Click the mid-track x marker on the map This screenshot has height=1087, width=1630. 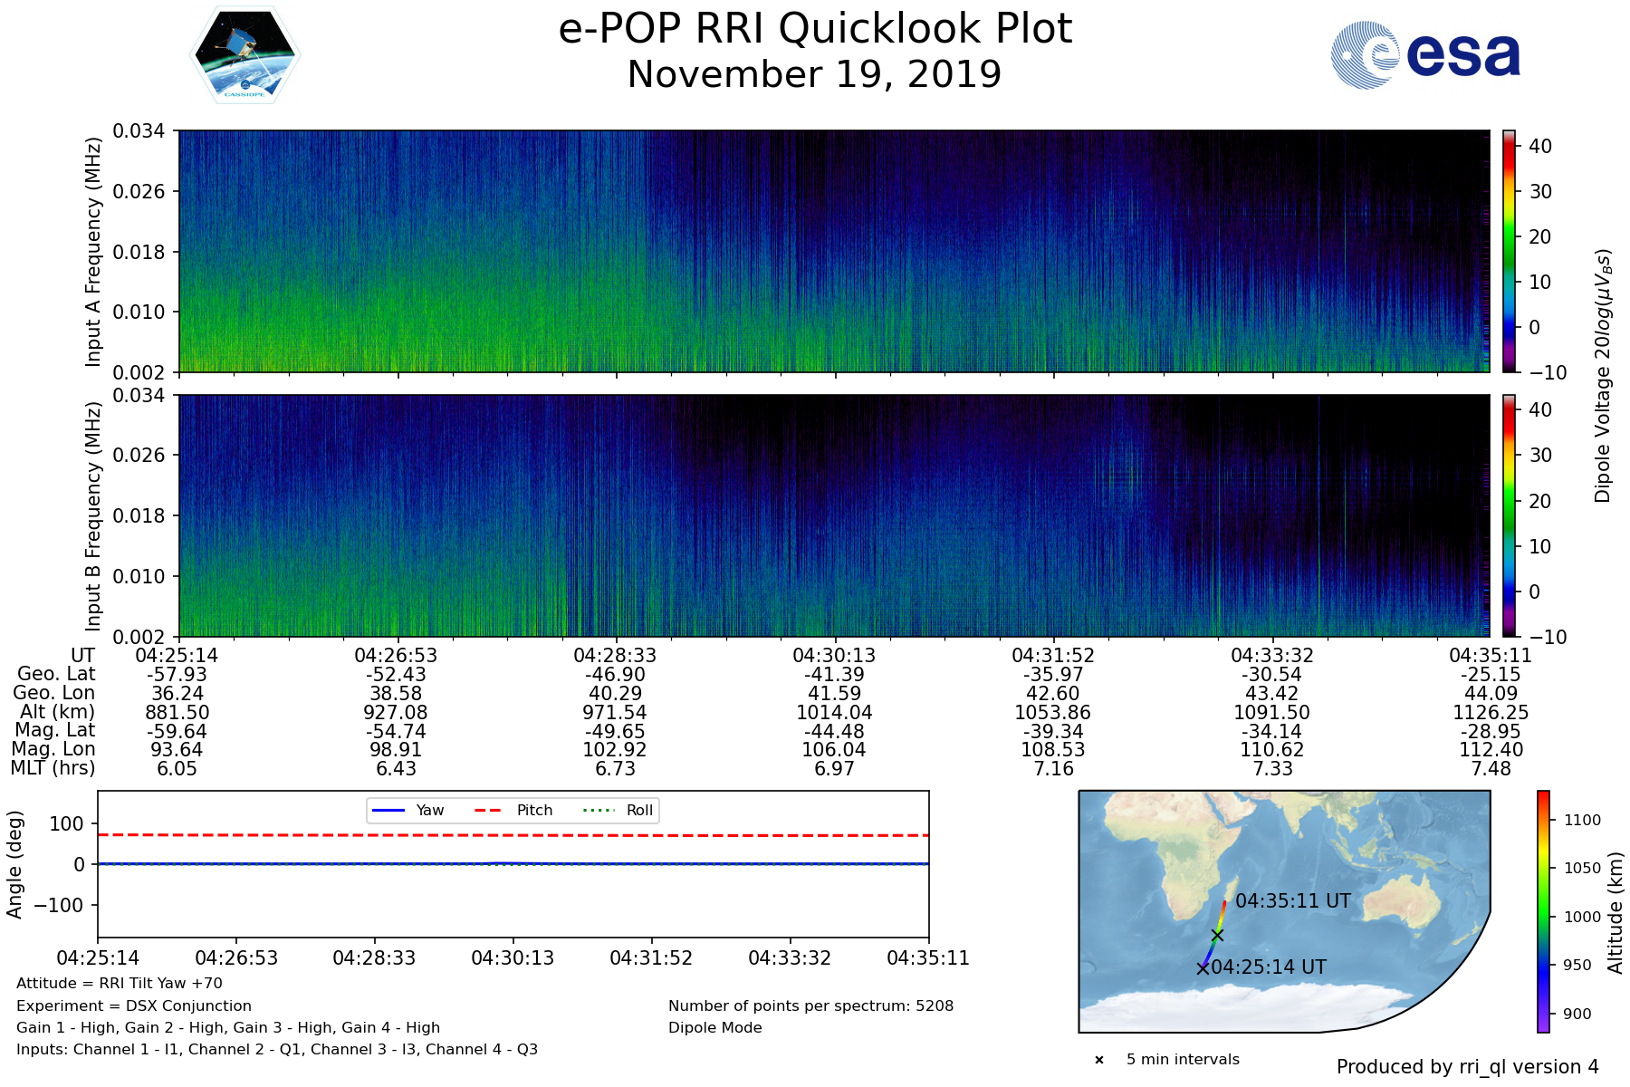[1217, 935]
